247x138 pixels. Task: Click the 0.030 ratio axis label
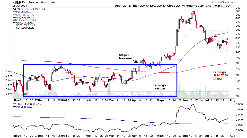click(x=239, y=130)
